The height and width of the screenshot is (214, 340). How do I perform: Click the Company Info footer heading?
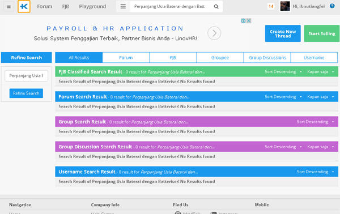105,205
